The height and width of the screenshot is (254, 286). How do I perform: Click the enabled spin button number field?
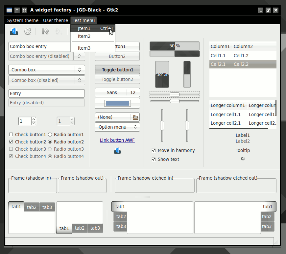click(25, 121)
